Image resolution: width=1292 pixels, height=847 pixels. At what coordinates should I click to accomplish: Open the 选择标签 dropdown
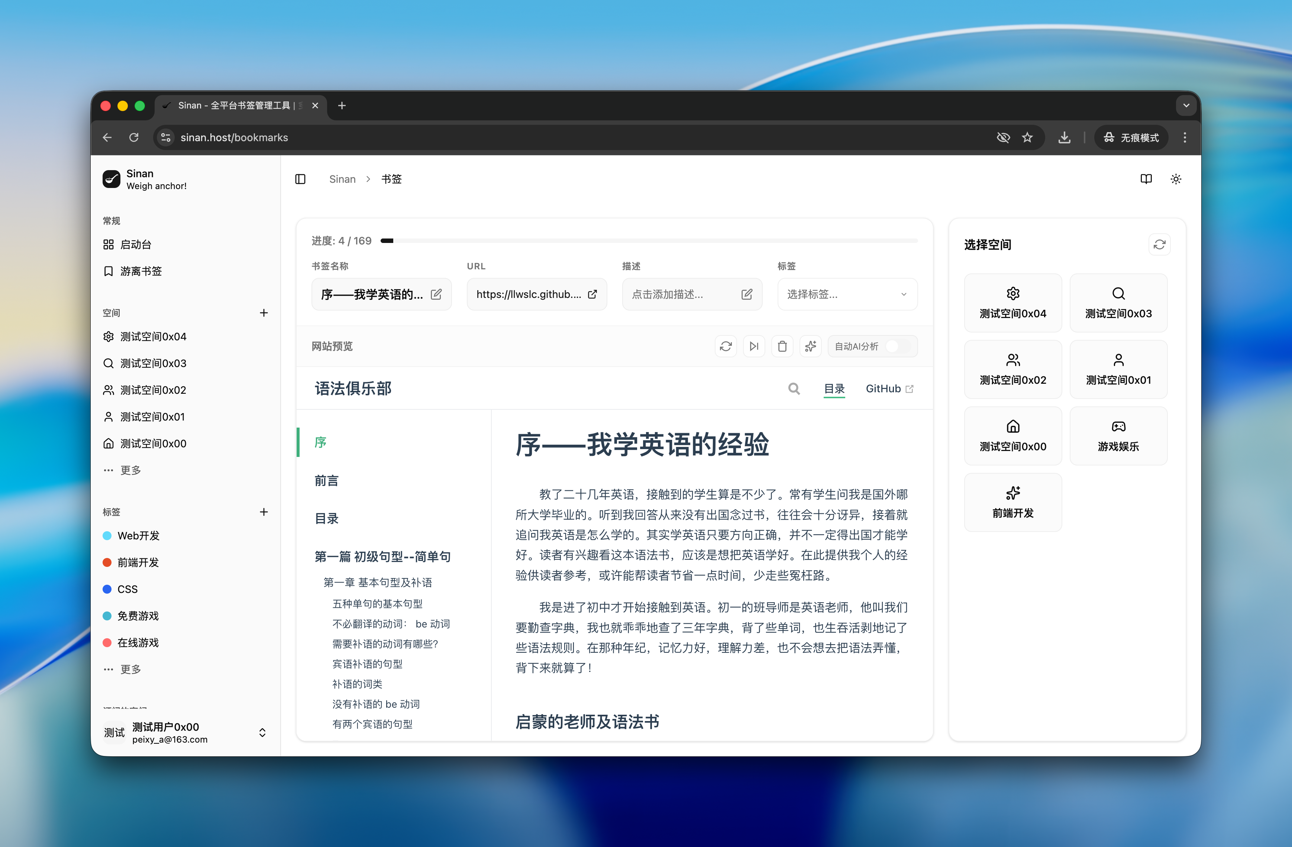point(847,294)
